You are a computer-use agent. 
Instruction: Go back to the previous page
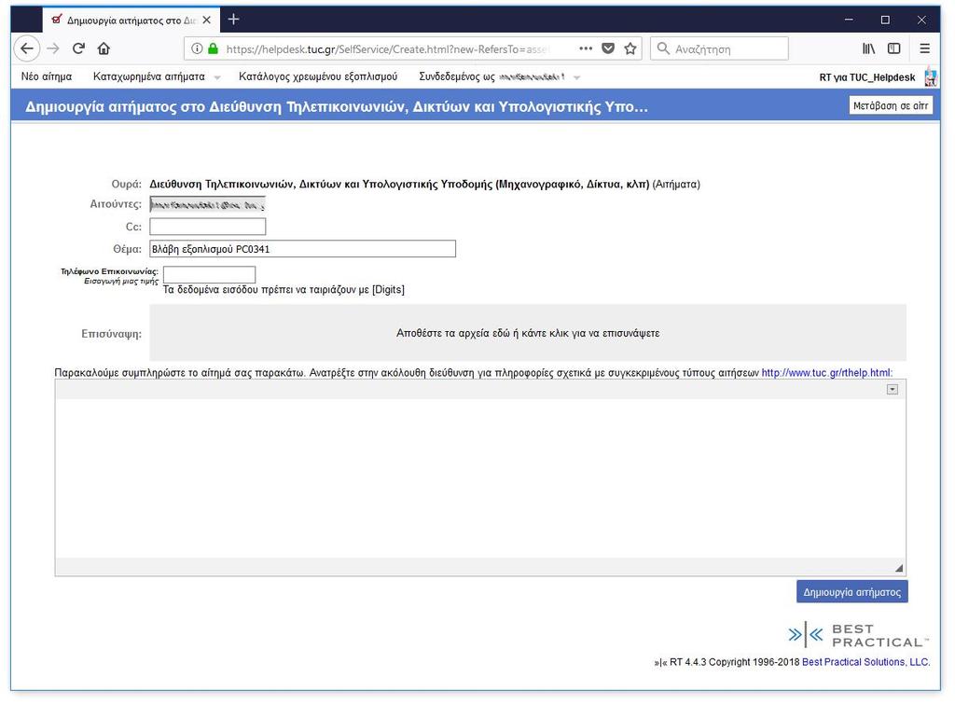(x=27, y=48)
